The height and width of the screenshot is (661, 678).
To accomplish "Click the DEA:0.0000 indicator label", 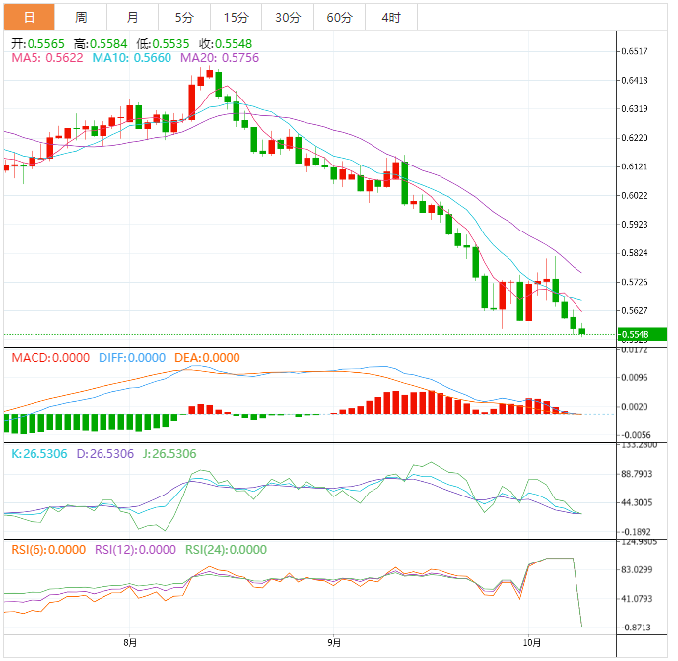I will (207, 358).
